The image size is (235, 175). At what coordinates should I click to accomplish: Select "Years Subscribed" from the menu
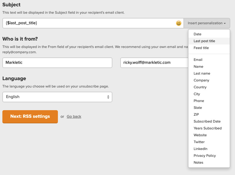[208, 128]
